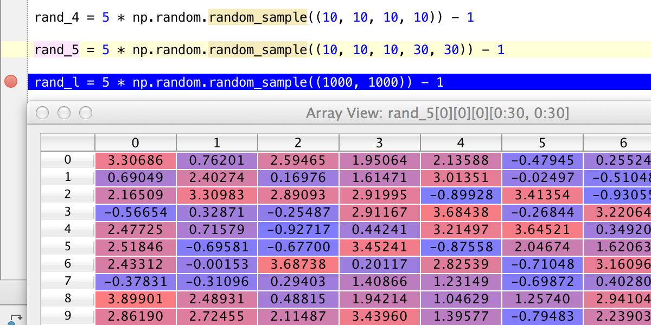Click cell with value -0.56654
The width and height of the screenshot is (651, 325).
click(x=136, y=212)
